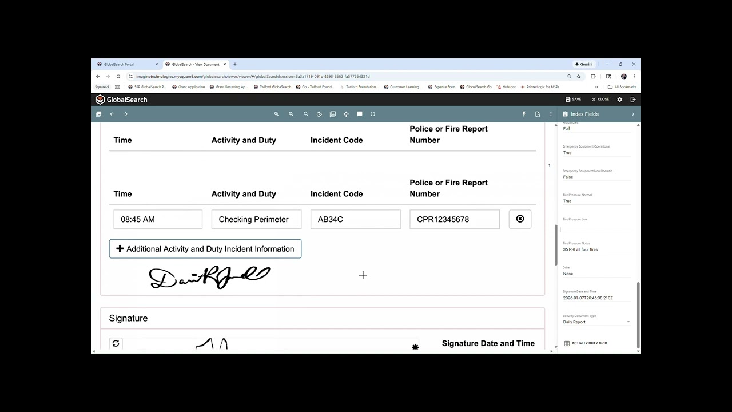Open Chrome's three-dot menu
This screenshot has width=732, height=412.
(x=634, y=76)
